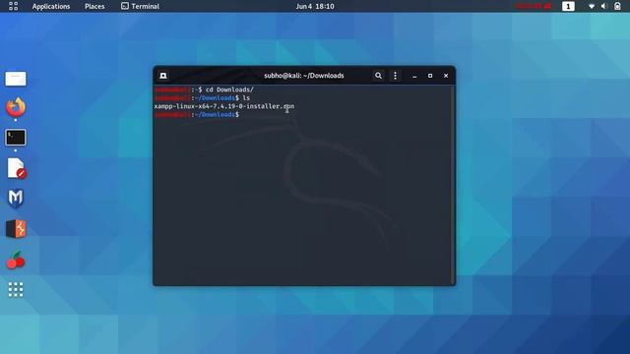
Task: Launch Firefox from the dock
Action: [x=16, y=107]
